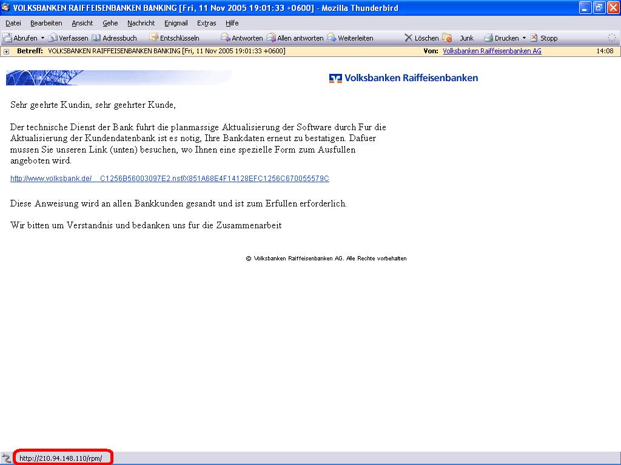Forward the message via Weiterleiten

[x=350, y=38]
